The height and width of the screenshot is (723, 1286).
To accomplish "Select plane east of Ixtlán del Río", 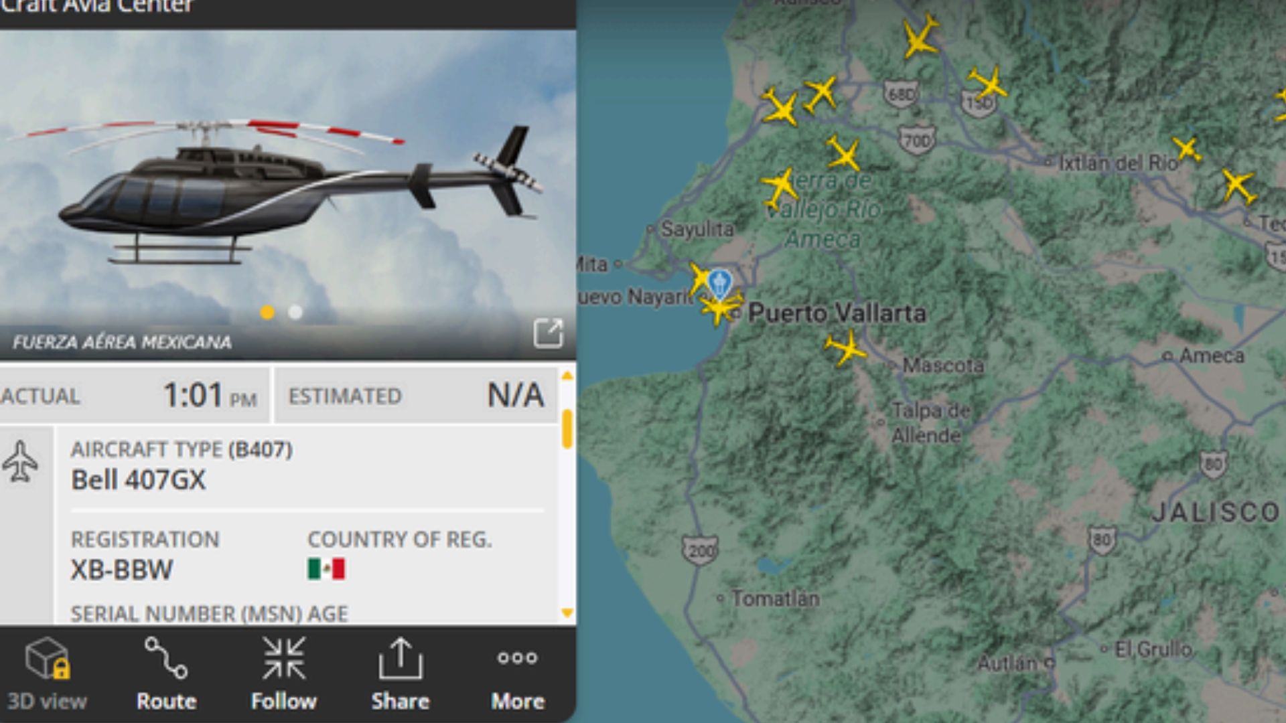I will 1187,149.
